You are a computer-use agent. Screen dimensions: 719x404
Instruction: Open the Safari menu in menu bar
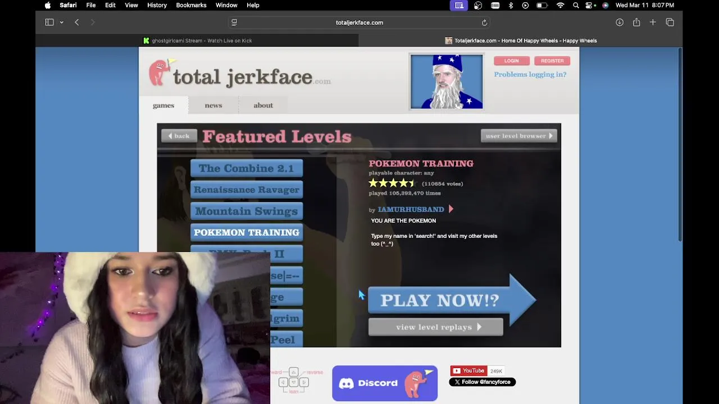point(68,5)
